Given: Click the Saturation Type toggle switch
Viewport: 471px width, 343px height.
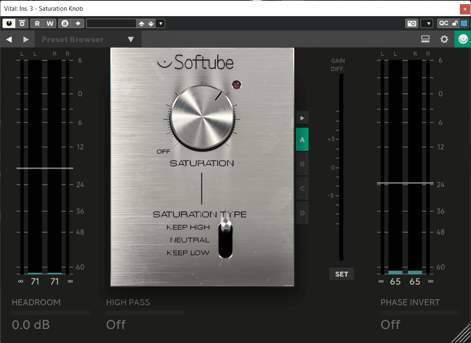Looking at the screenshot, I should pos(226,239).
